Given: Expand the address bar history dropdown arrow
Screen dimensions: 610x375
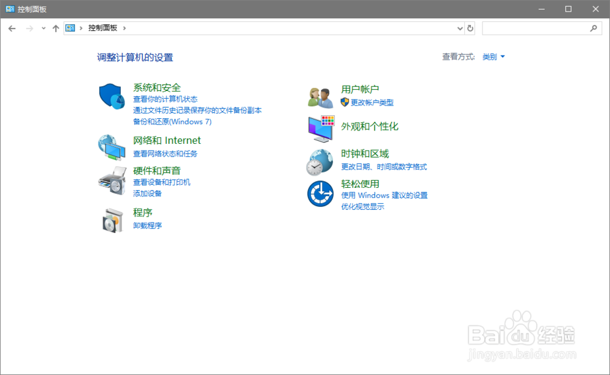Looking at the screenshot, I should click(461, 27).
